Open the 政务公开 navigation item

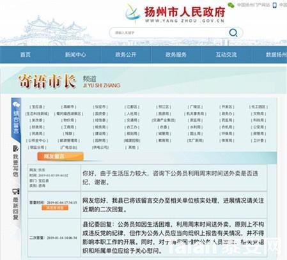point(126,55)
